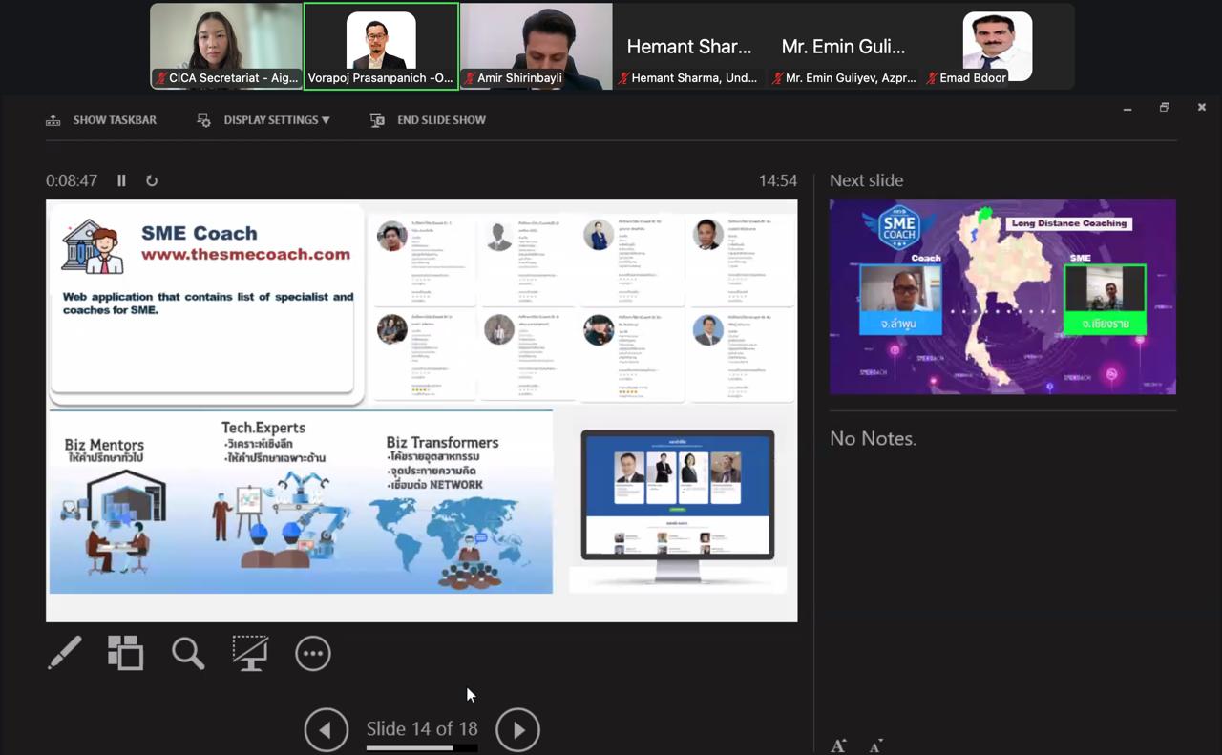Click the next slide preview thumbnail
1222x755 pixels.
click(1002, 297)
